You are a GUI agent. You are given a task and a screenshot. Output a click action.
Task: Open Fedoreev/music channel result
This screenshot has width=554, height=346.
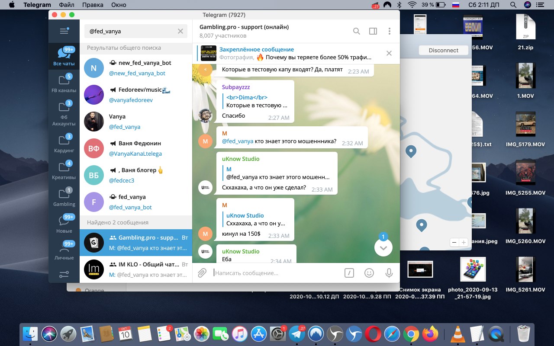click(x=136, y=95)
